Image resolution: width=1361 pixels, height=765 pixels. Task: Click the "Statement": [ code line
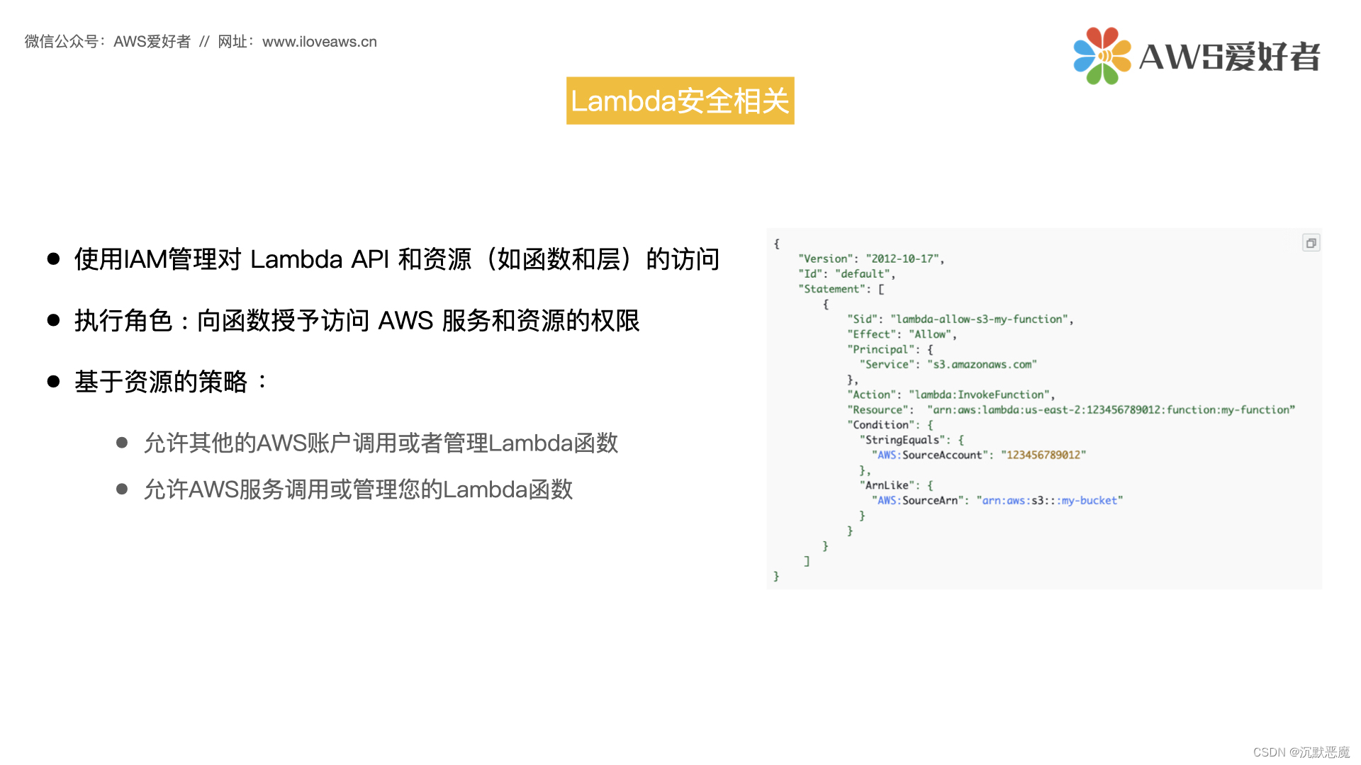point(841,289)
